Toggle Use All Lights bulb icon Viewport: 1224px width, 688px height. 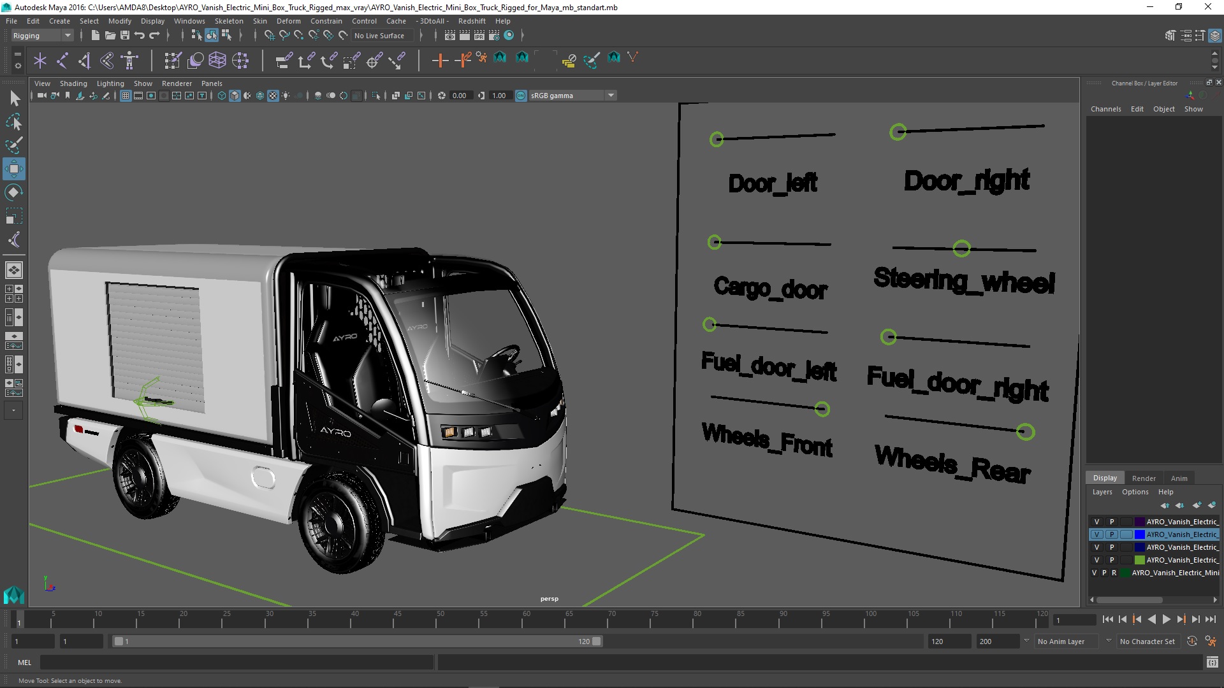coord(286,96)
